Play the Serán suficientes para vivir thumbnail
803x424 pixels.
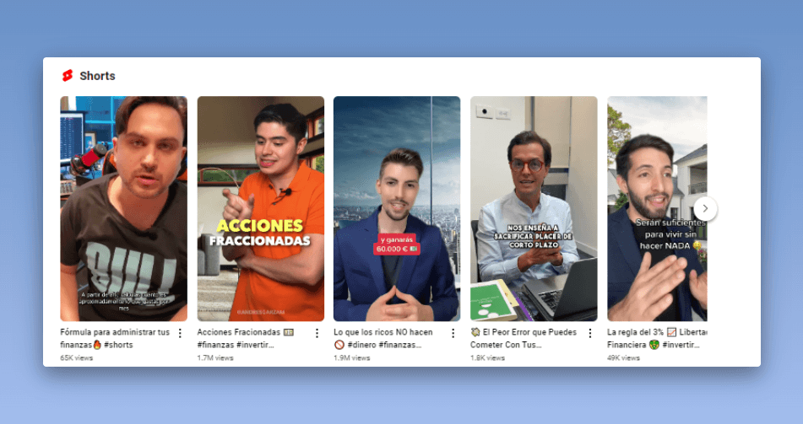click(x=657, y=209)
